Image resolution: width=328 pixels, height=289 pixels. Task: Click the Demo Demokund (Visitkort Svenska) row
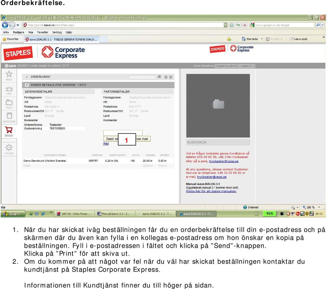point(98,161)
